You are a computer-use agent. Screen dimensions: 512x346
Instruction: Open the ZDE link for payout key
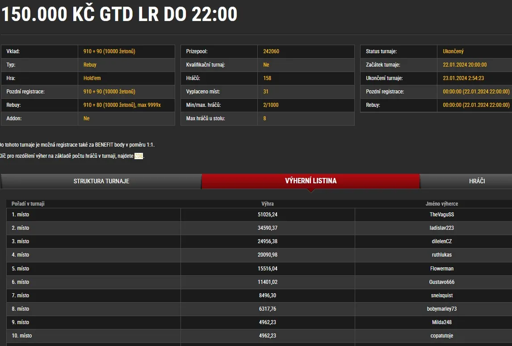coord(138,156)
